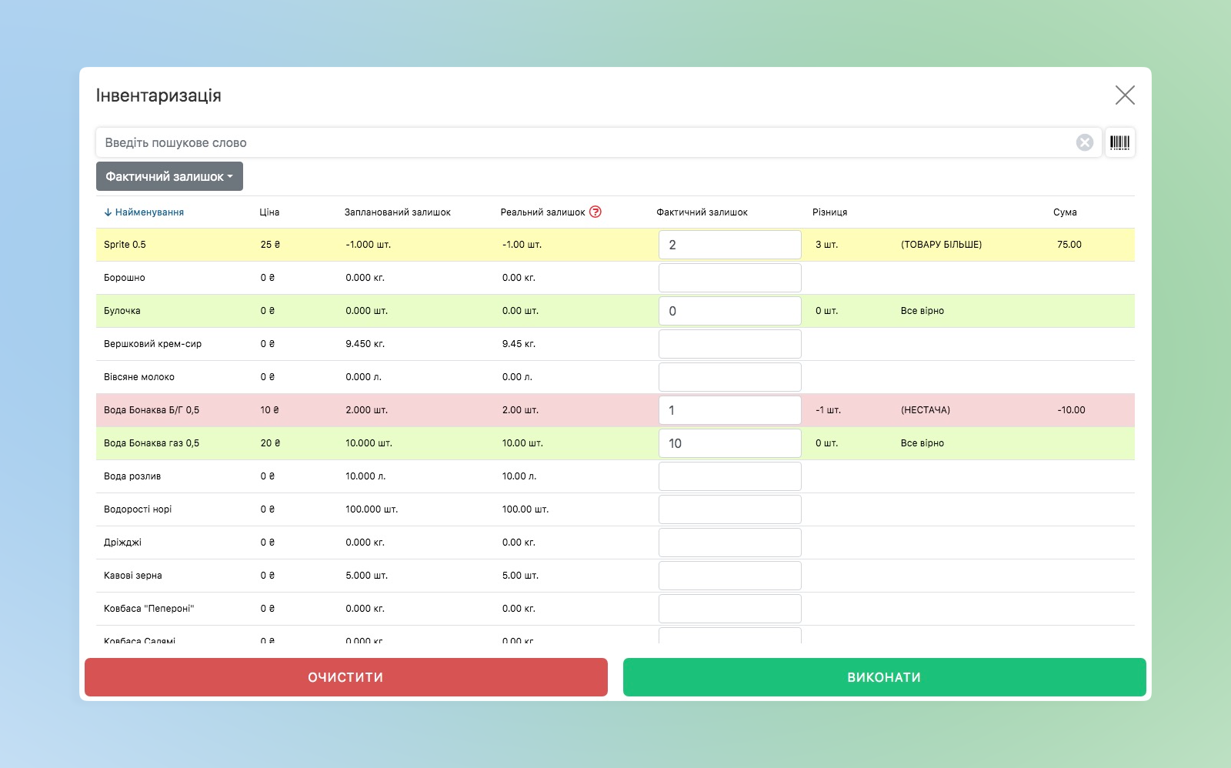Screen dimensions: 1231x768
Task: Edit actual stock for Вода Бонаква газ 0,5
Action: tap(729, 443)
